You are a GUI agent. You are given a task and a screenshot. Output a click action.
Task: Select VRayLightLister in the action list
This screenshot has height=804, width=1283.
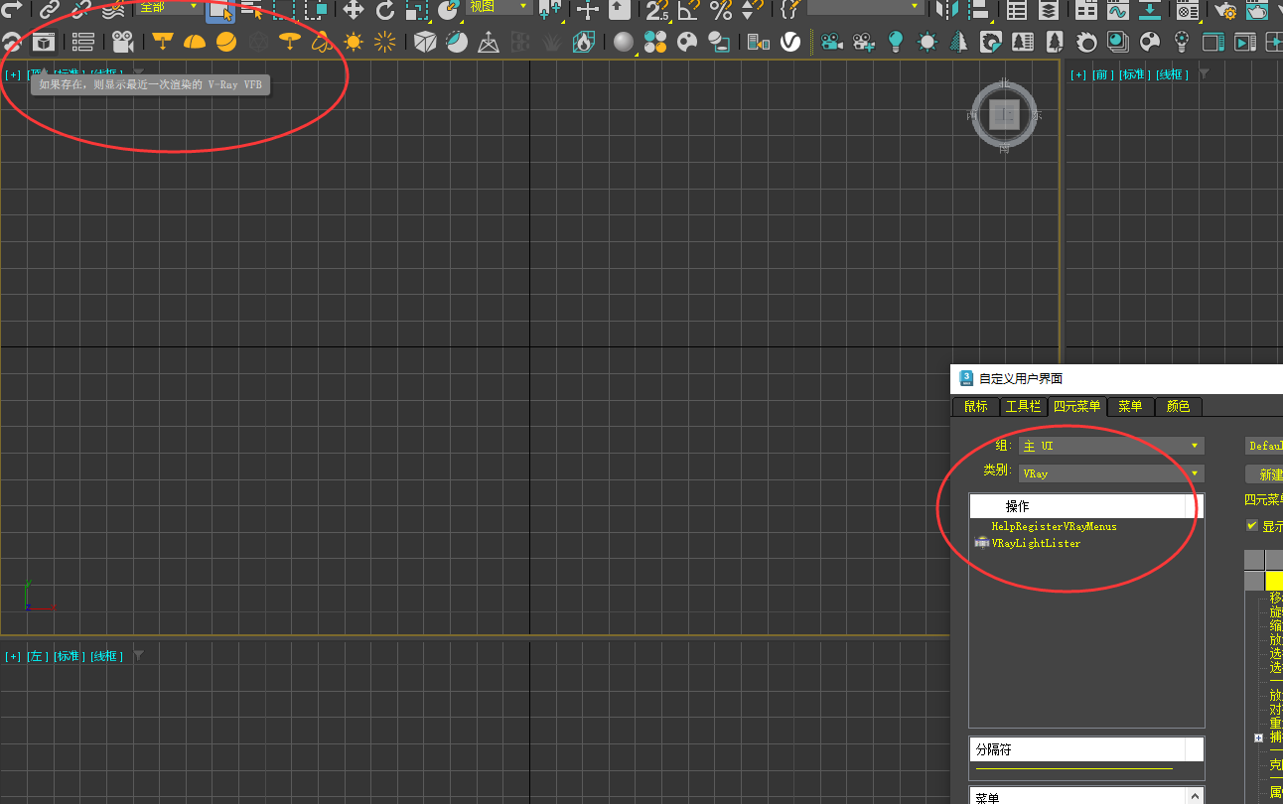tap(1036, 544)
